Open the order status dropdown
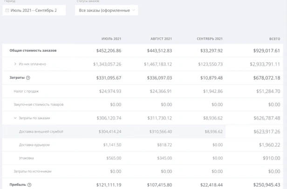The image size is (287, 189). click(x=106, y=10)
